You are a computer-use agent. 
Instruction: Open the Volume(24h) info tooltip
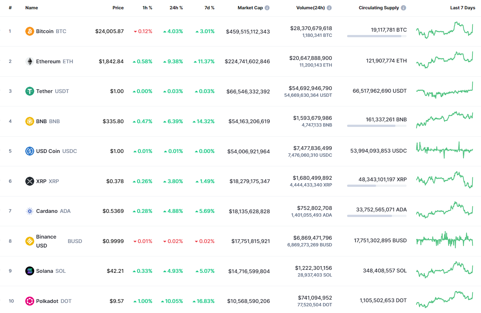[x=329, y=7]
